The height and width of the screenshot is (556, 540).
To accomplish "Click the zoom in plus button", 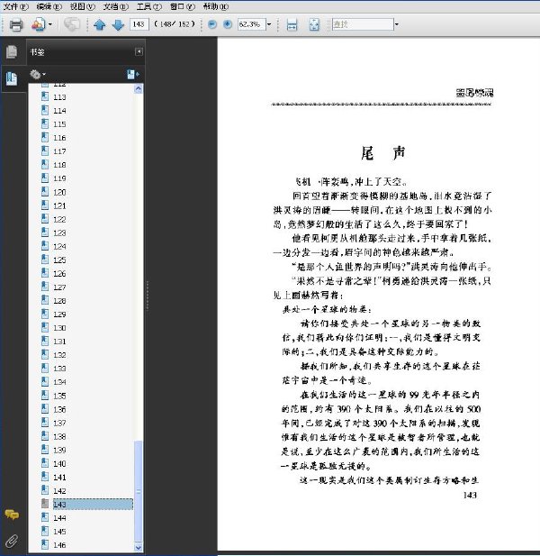I will point(228,24).
